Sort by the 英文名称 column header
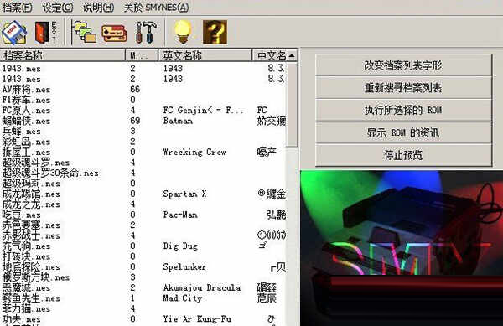The height and width of the screenshot is (326, 503). pyautogui.click(x=205, y=55)
